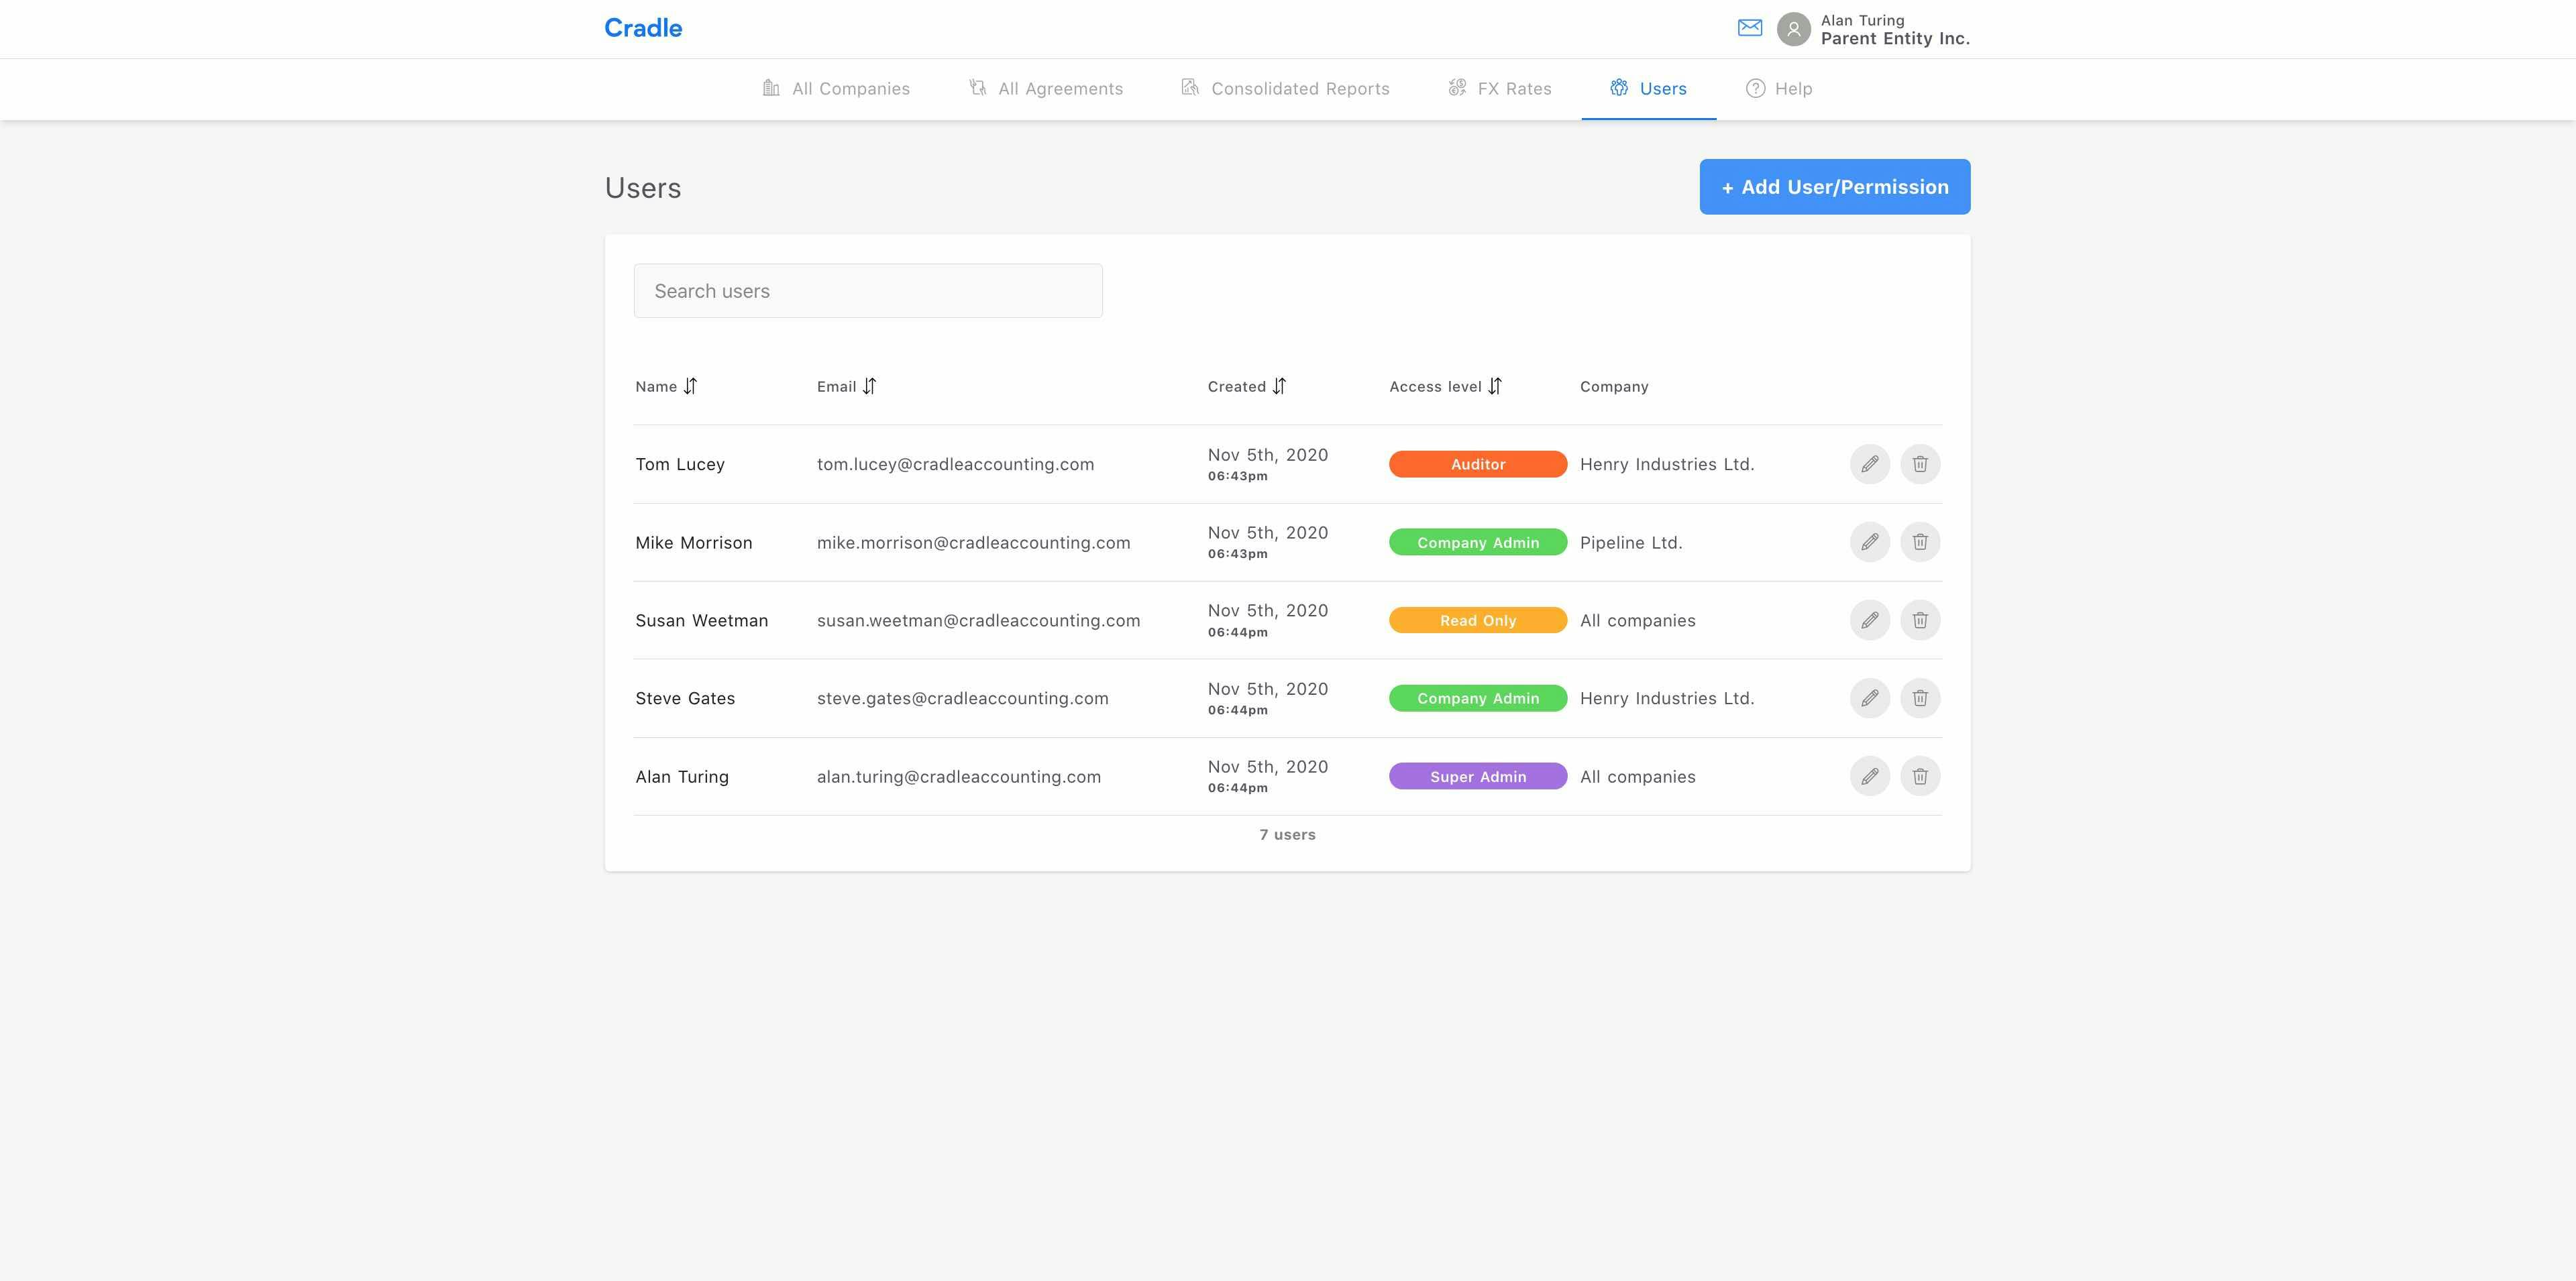The image size is (2576, 1281).
Task: Delete Tom Lucey using trash icon
Action: (x=1919, y=464)
